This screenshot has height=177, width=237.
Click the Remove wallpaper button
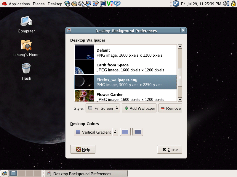[x=170, y=108]
